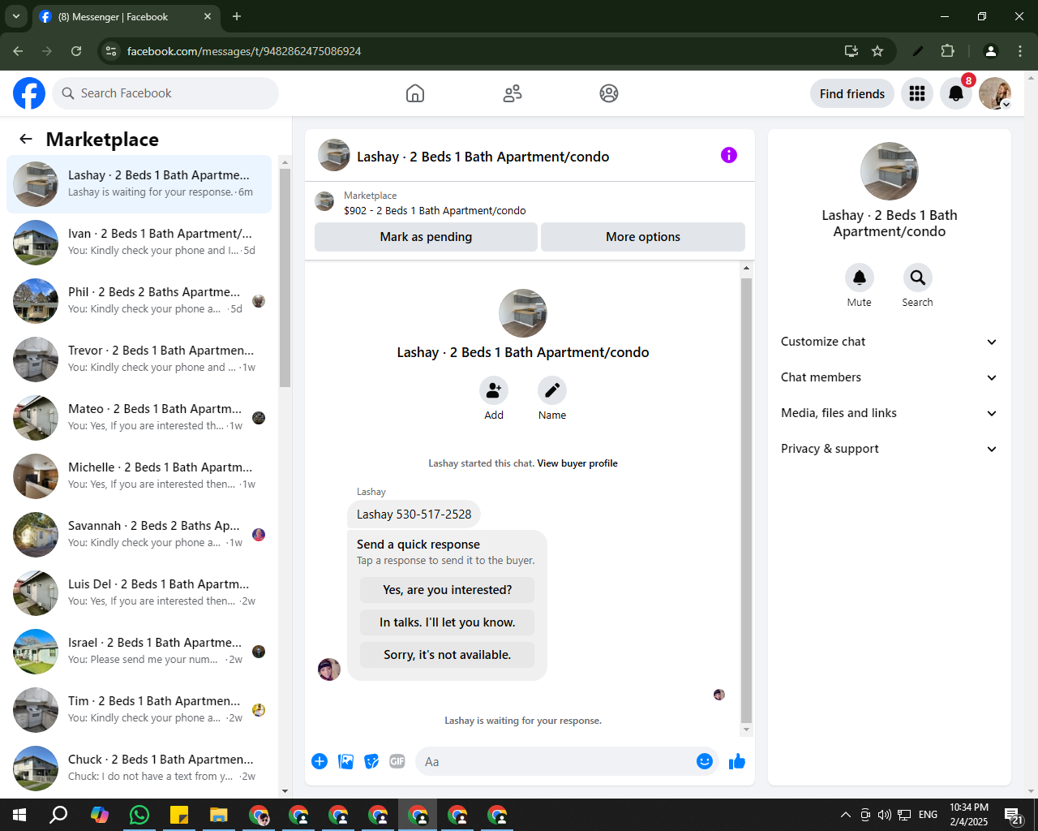Expand Chat members section
Image resolution: width=1038 pixels, height=831 pixels.
tap(890, 377)
